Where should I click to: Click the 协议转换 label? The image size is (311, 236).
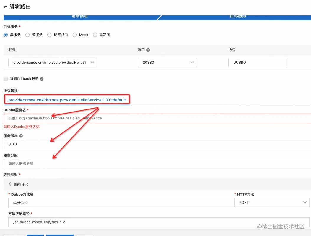pyautogui.click(x=11, y=91)
